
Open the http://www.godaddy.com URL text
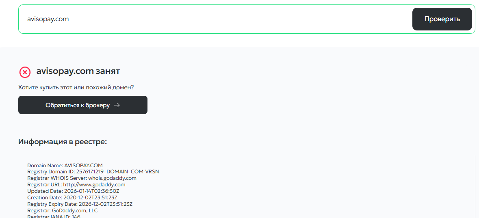click(94, 185)
